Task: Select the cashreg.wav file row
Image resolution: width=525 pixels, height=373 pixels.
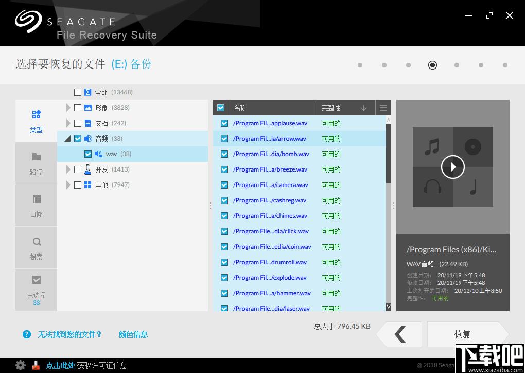Action: coord(300,200)
